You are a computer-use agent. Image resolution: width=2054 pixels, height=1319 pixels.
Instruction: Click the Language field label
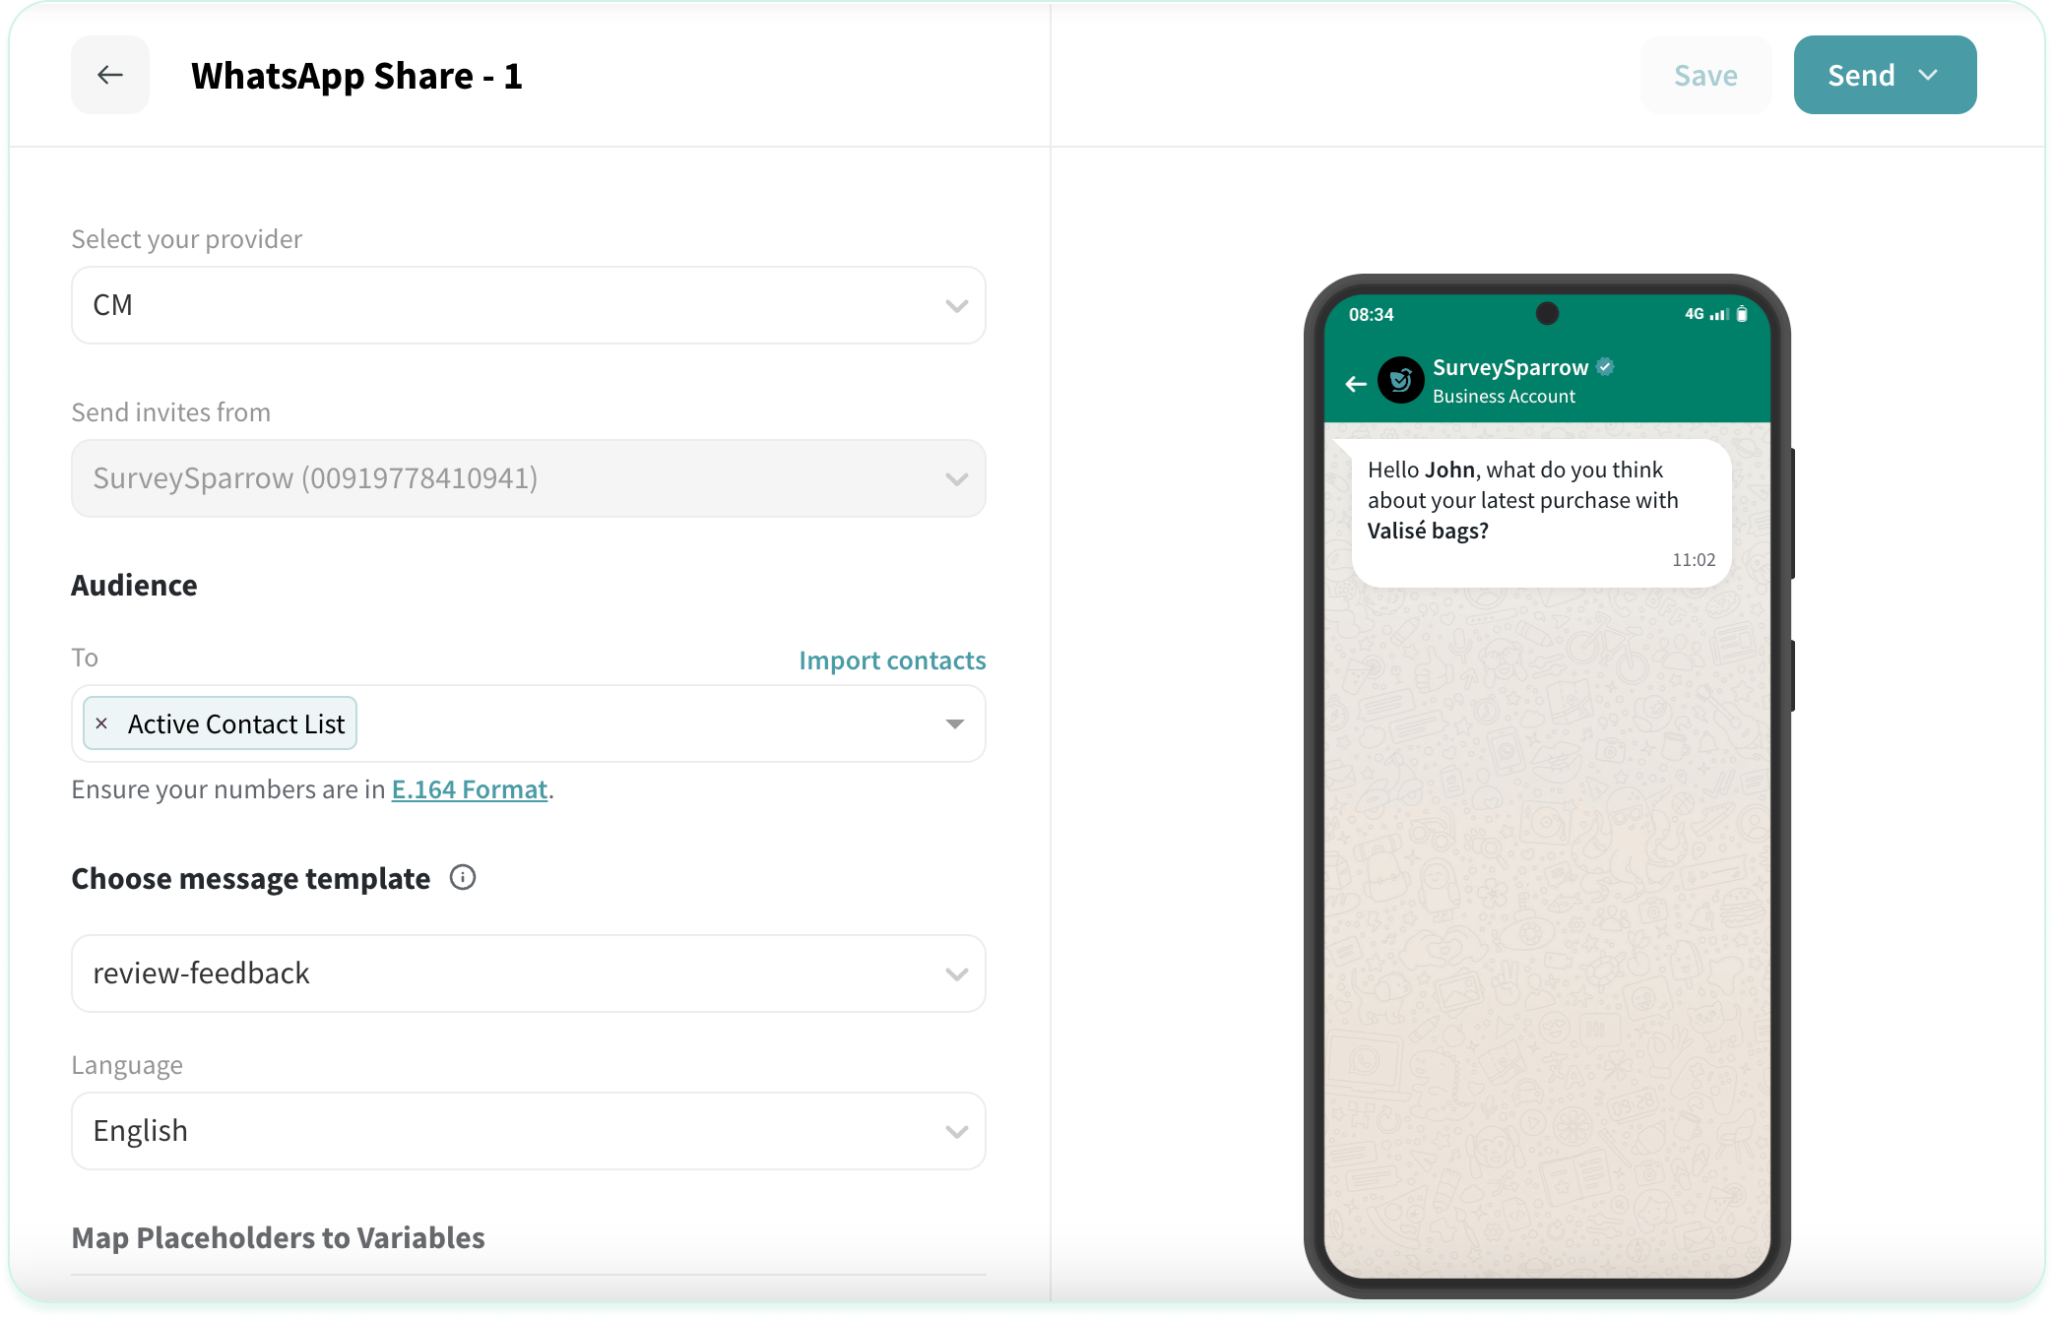[127, 1065]
